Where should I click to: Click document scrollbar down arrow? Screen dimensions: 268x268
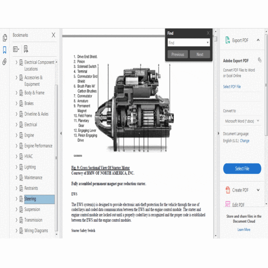point(215,236)
